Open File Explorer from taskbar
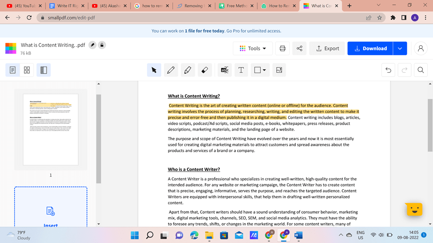The width and height of the screenshot is (433, 243). (209, 235)
